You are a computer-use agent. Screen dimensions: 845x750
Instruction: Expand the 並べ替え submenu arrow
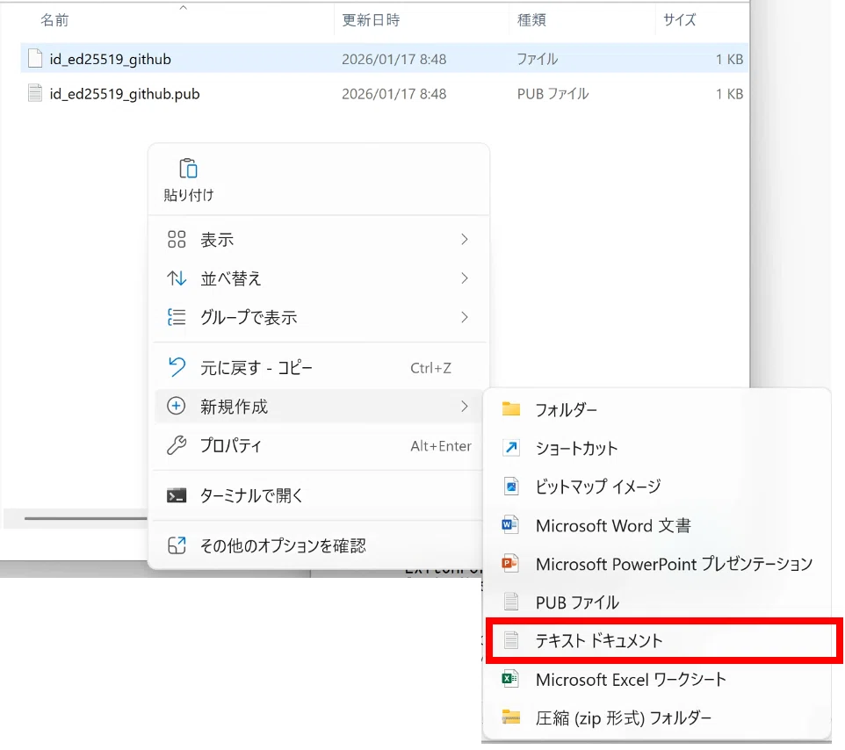tap(465, 278)
